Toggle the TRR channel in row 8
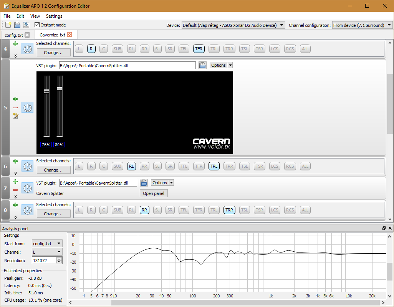 pyautogui.click(x=229, y=210)
